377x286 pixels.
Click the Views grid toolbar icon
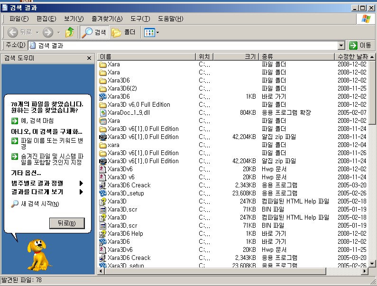[149, 32]
